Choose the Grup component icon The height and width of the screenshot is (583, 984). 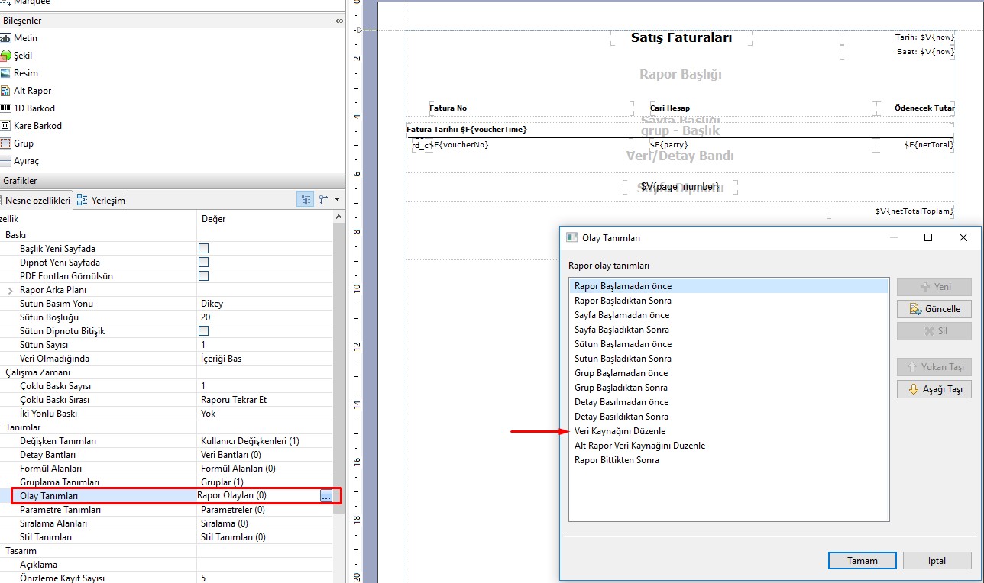click(x=6, y=143)
